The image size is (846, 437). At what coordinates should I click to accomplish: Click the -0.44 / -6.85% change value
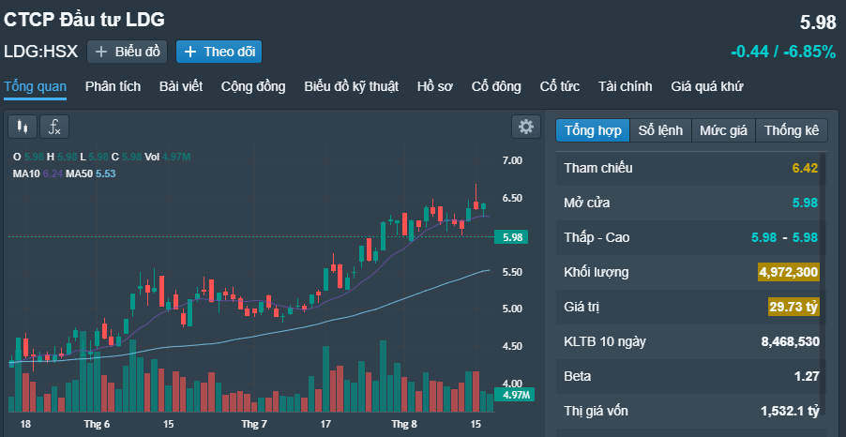[x=783, y=52]
